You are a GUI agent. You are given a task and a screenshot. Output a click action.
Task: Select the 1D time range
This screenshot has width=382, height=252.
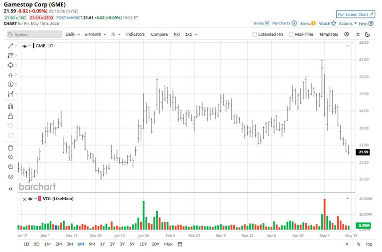pos(26,244)
